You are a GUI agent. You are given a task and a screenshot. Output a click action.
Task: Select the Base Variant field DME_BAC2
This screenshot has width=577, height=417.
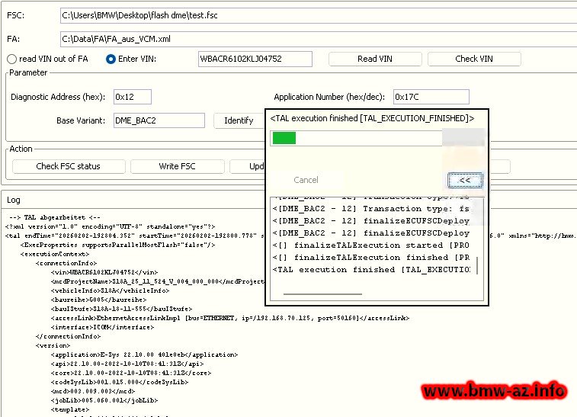158,120
